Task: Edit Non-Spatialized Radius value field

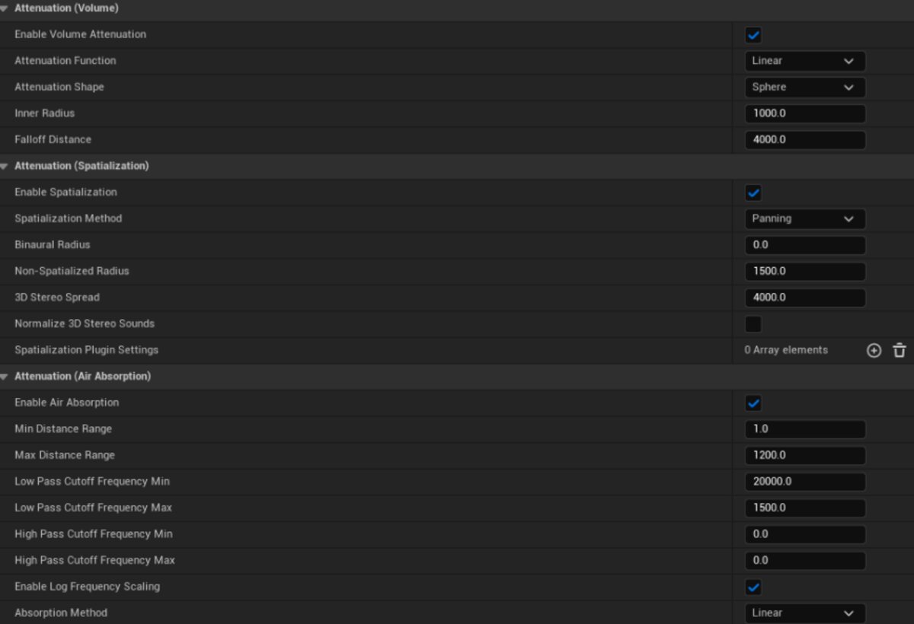Action: tap(804, 272)
